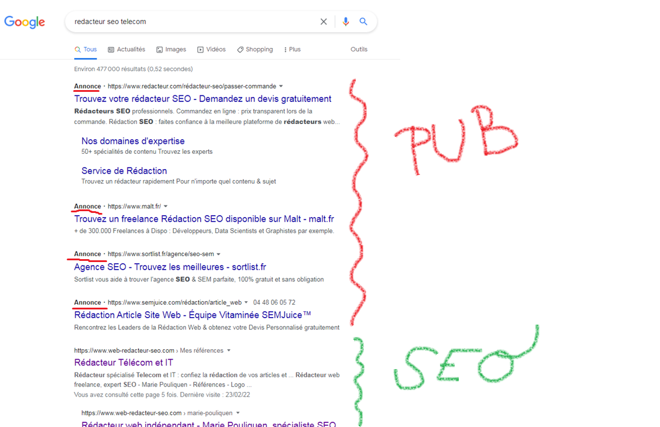Screen dimensions: 660x427
Task: Click 'Vous avez consulté cette page 5 fois' note
Action: click(x=162, y=395)
